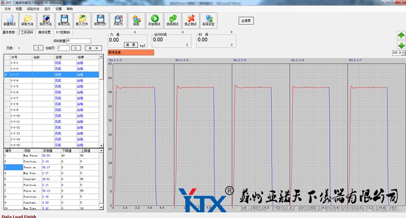Open 系统设定 (System Settings) from the toolbar
The height and width of the screenshot is (218, 406).
pos(208,20)
